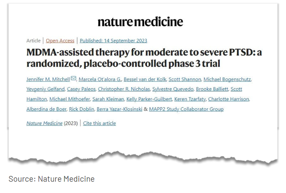Select Sylvestre Quevedo author link
Viewport: 286px width, 193px height.
coord(173,89)
